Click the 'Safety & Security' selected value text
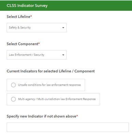 pyautogui.click(x=20, y=28)
